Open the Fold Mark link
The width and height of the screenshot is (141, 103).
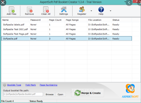tap(31, 85)
